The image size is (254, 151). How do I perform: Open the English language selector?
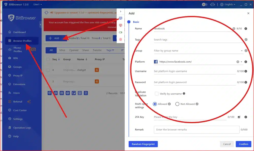228,4
